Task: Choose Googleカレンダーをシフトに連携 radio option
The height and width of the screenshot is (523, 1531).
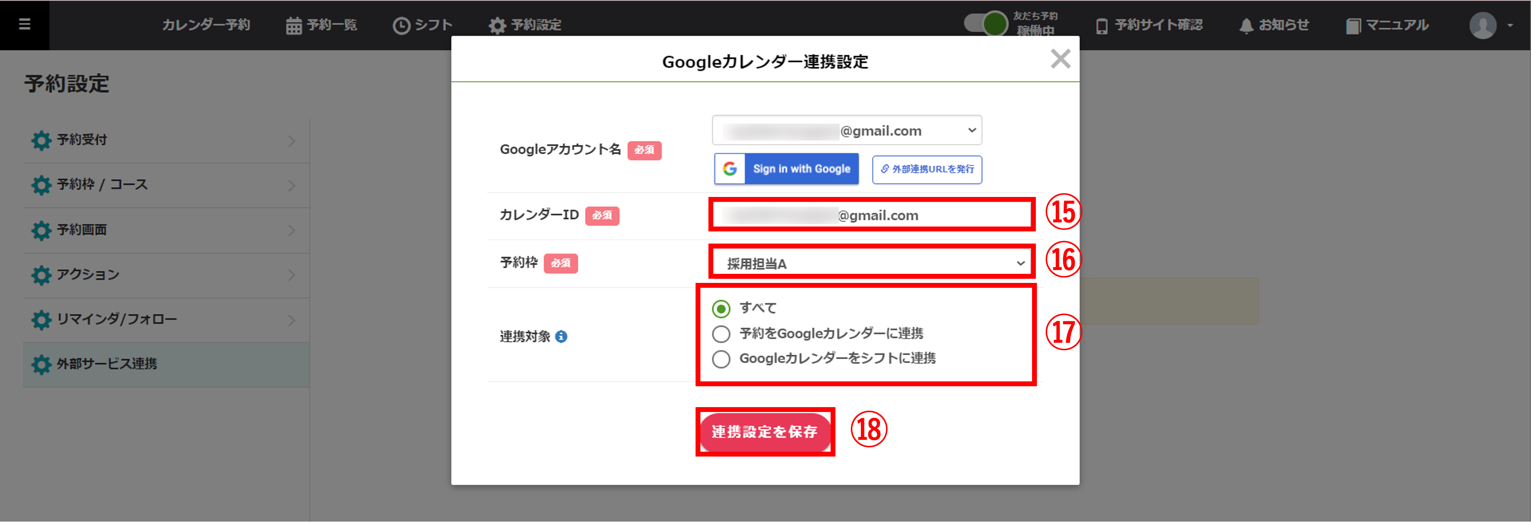Action: click(721, 359)
